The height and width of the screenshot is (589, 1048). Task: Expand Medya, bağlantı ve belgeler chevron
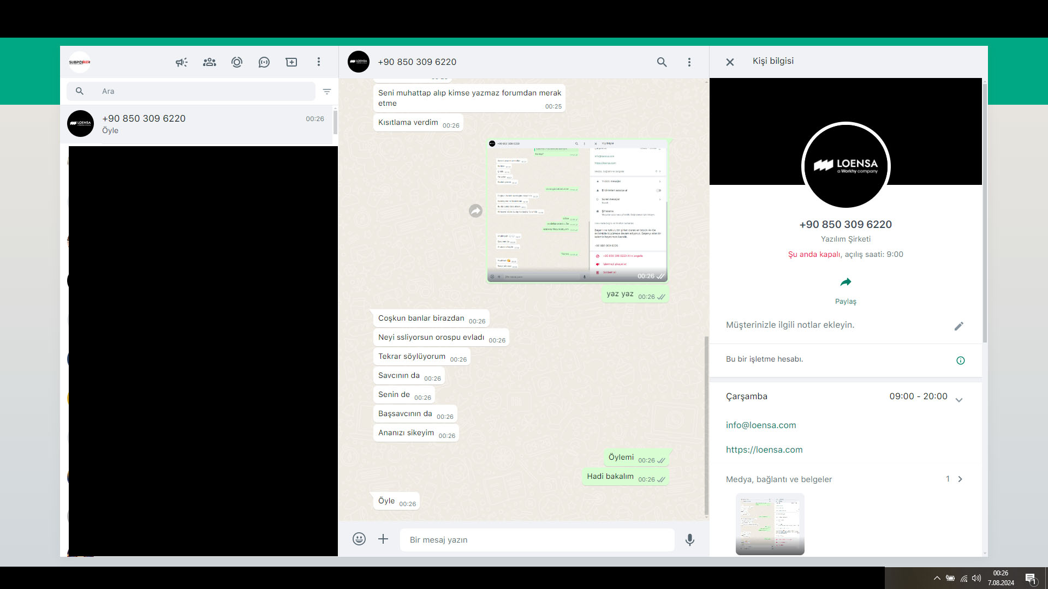(960, 479)
